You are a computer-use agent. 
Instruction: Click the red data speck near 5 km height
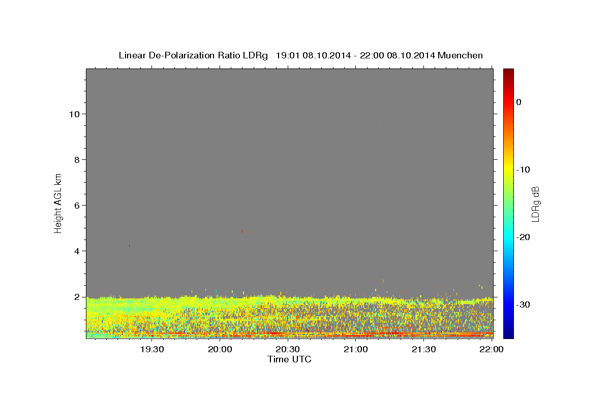click(242, 231)
